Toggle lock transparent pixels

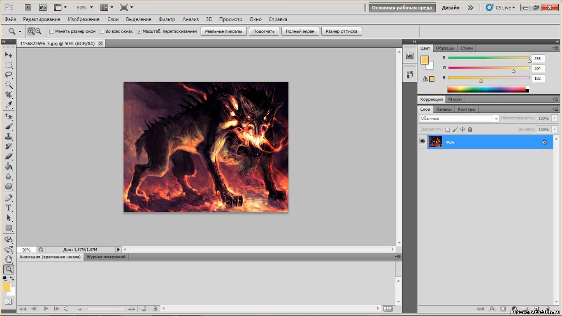[x=448, y=129]
